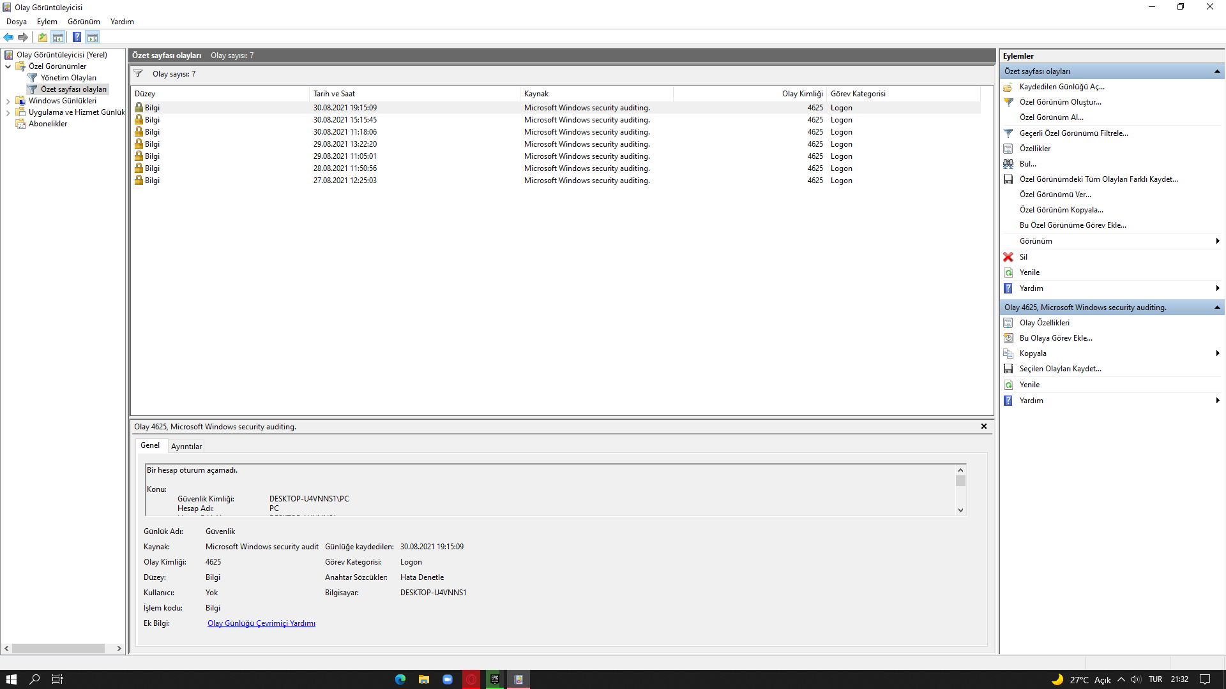Click the Bul binoculars icon
Viewport: 1226px width, 689px height.
(x=1008, y=164)
